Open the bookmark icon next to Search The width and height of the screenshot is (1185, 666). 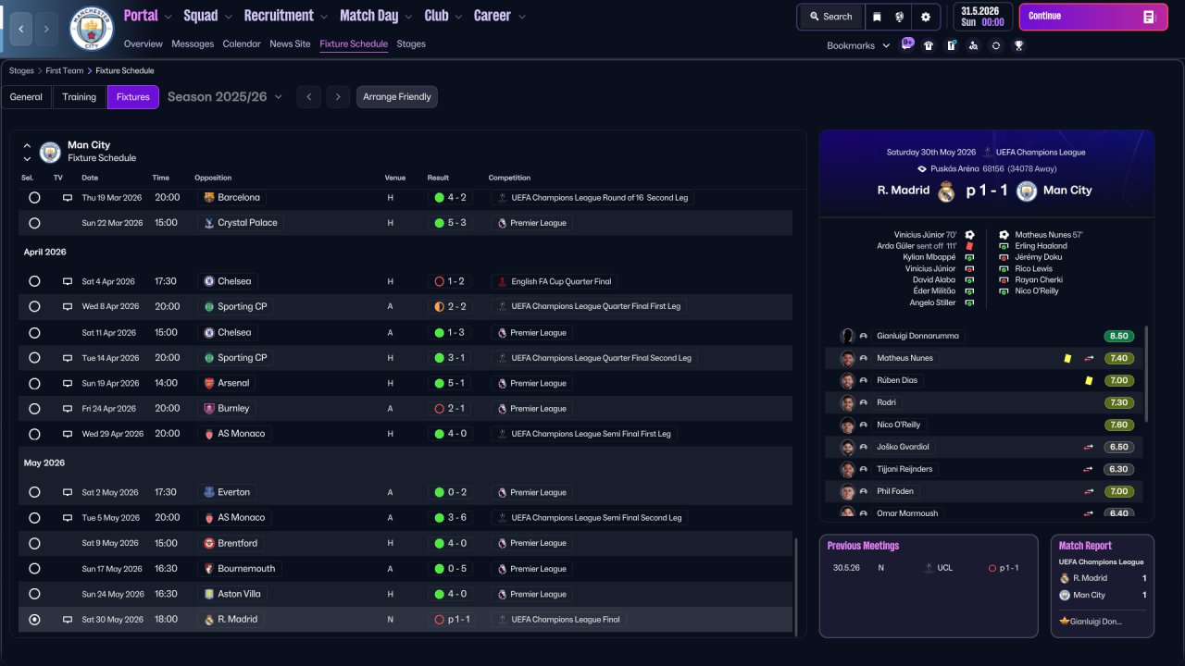point(877,17)
